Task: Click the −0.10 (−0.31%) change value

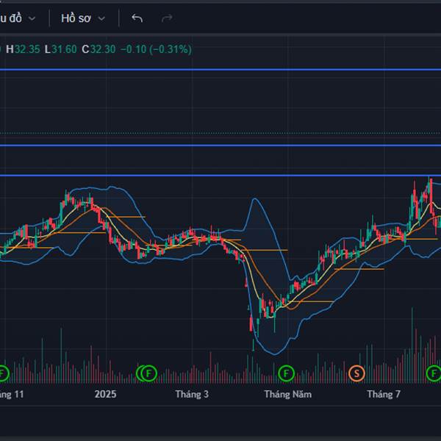Action: [156, 49]
